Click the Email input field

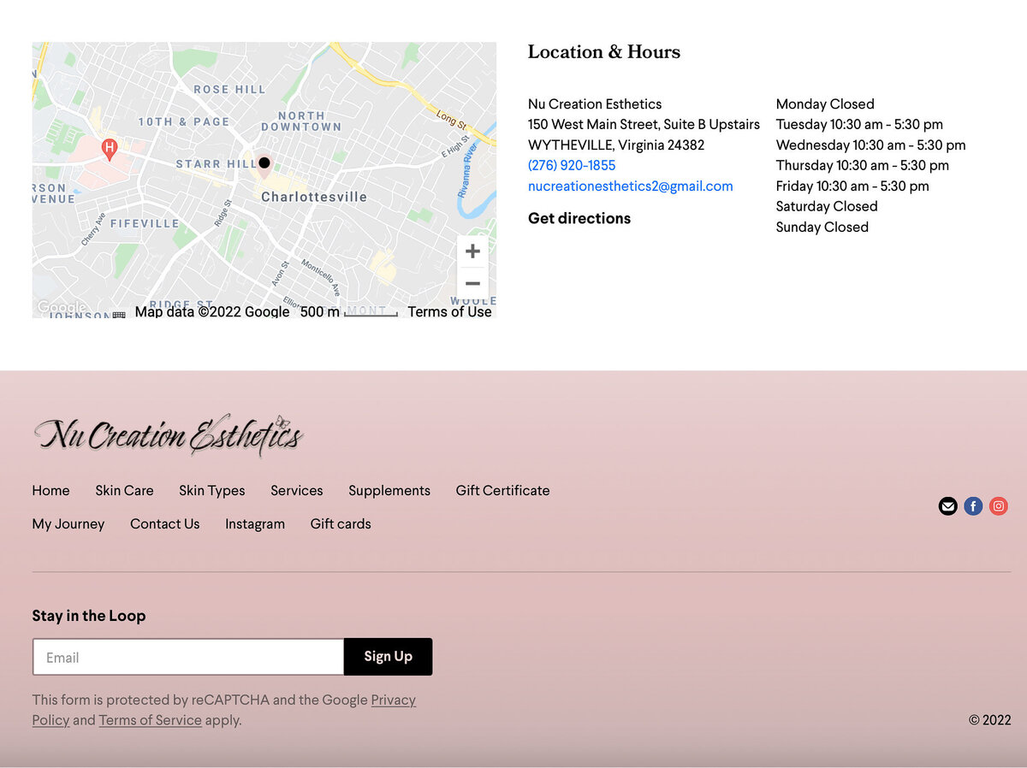coord(188,657)
